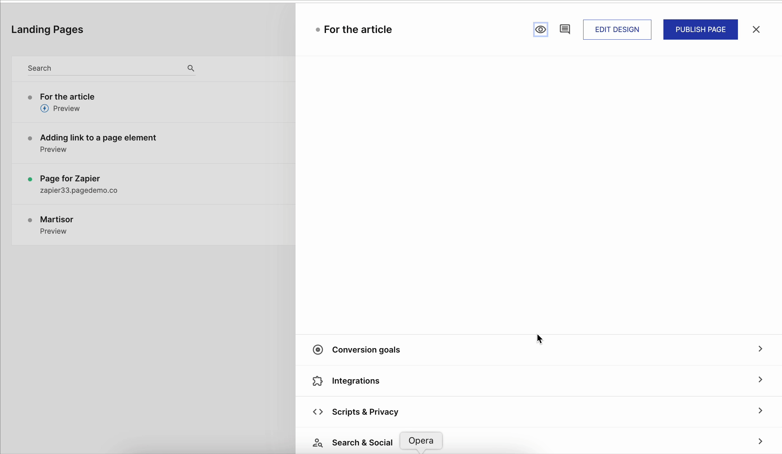782x454 pixels.
Task: Click the EDIT DESIGN button
Action: [x=617, y=29]
